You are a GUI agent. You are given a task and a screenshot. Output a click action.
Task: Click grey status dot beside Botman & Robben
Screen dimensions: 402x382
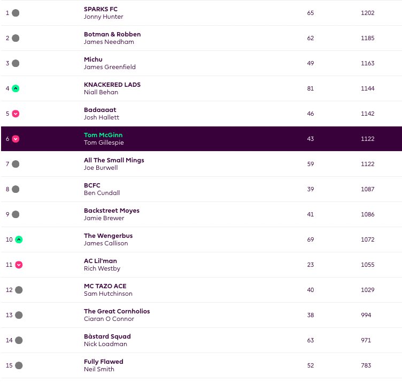coord(16,38)
